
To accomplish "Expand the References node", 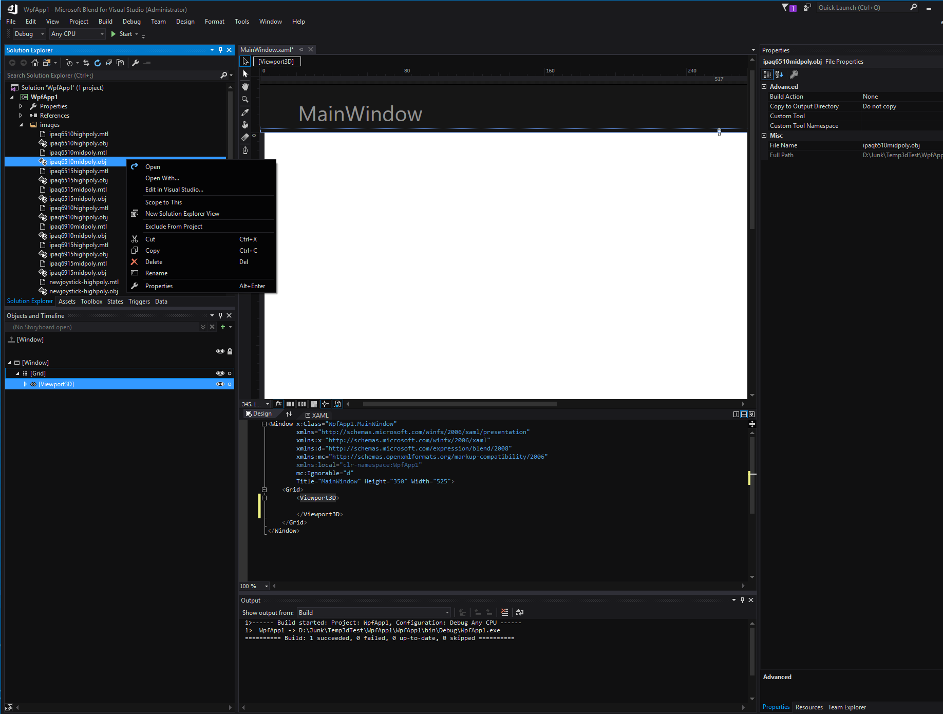I will click(x=21, y=116).
